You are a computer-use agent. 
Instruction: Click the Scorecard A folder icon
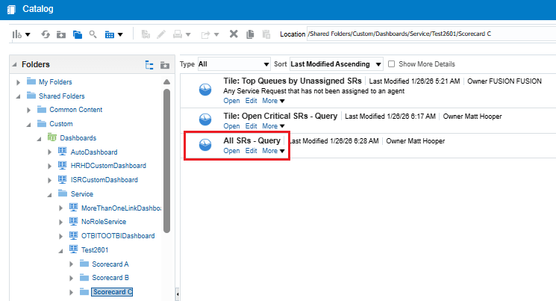point(84,264)
